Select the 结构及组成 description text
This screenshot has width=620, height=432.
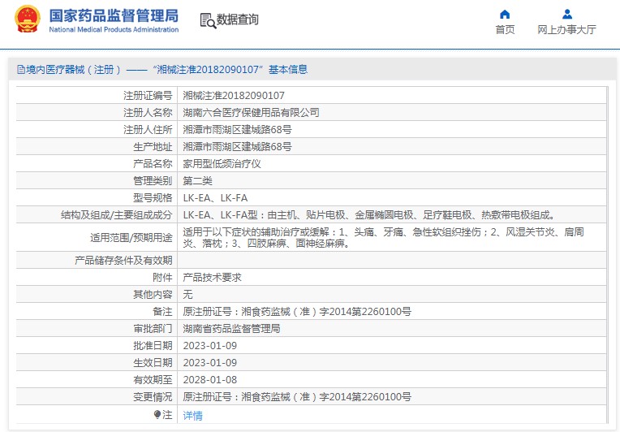point(370,215)
